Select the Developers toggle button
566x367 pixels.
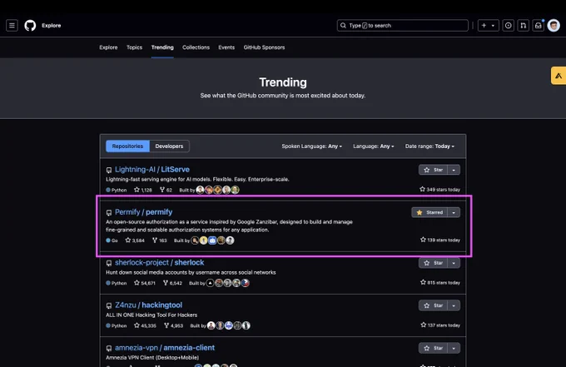coord(169,146)
